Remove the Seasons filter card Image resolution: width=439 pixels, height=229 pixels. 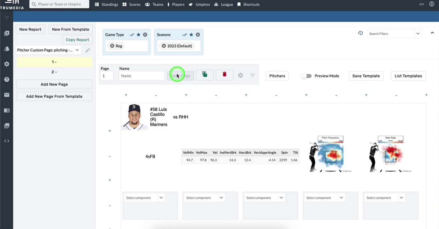click(198, 35)
